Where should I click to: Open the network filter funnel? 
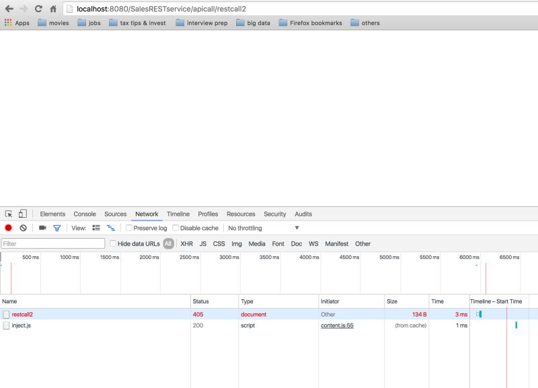click(56, 227)
